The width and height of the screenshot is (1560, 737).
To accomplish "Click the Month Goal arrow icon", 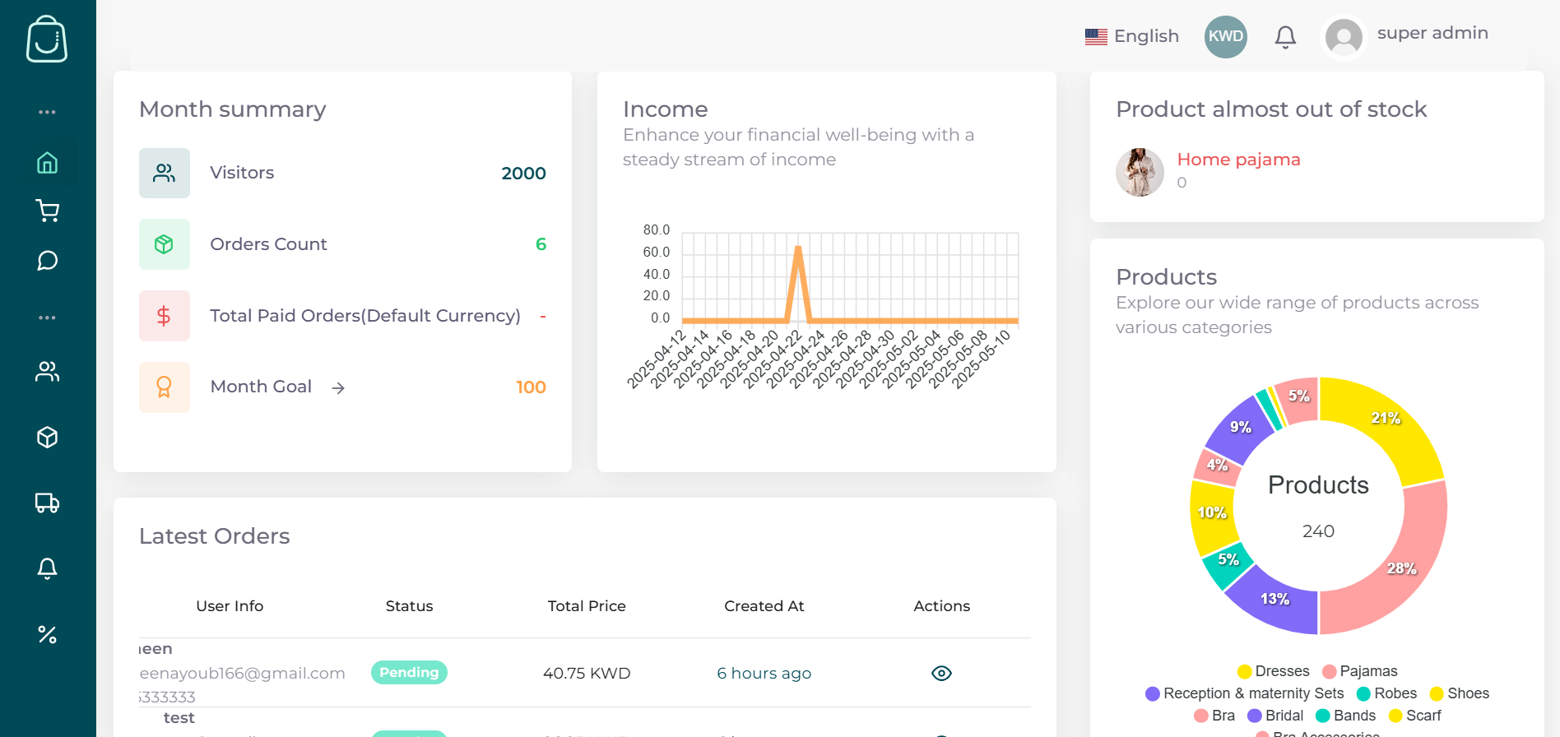I will (x=338, y=387).
